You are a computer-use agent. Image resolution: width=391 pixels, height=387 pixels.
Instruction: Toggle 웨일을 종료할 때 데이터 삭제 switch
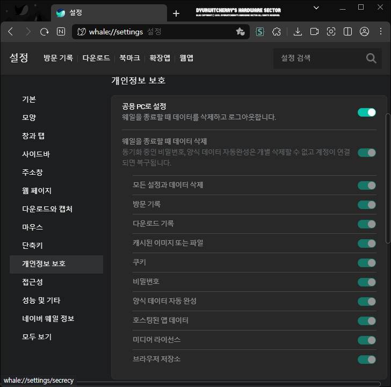point(366,153)
